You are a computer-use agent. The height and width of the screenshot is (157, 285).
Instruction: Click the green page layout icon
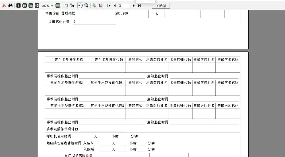tap(58, 6)
